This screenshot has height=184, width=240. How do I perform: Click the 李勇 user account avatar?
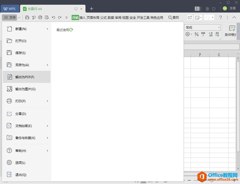[225, 8]
